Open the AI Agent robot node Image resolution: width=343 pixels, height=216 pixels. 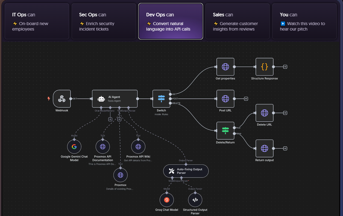click(115, 99)
